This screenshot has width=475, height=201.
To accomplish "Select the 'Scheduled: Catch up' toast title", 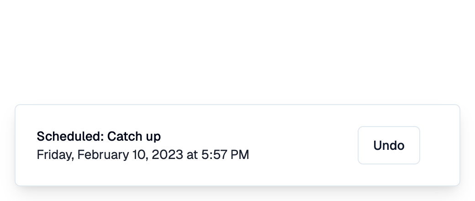I will tap(99, 137).
